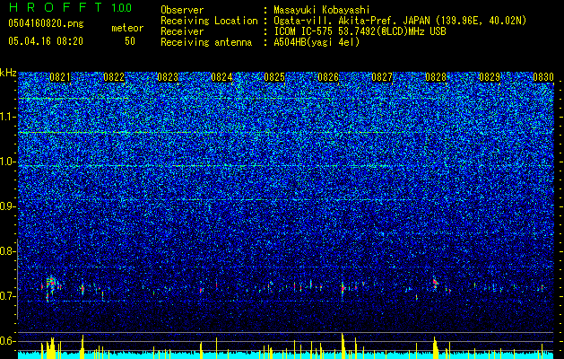
Task: Click the 0828 time marker
Action: (x=436, y=77)
